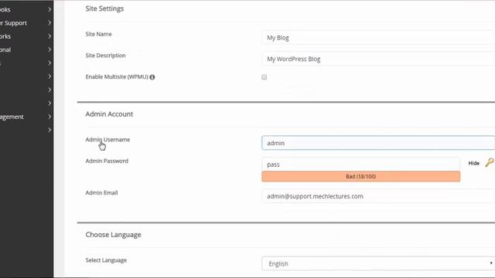
Task: Open the Select Language dropdown
Action: click(378, 263)
